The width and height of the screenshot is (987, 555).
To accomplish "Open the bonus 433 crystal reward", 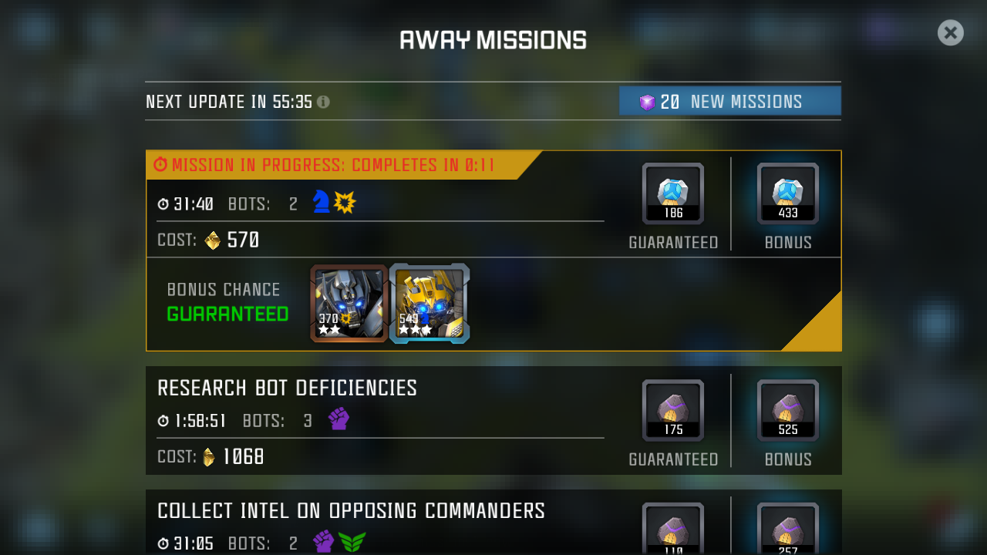I will click(x=788, y=193).
